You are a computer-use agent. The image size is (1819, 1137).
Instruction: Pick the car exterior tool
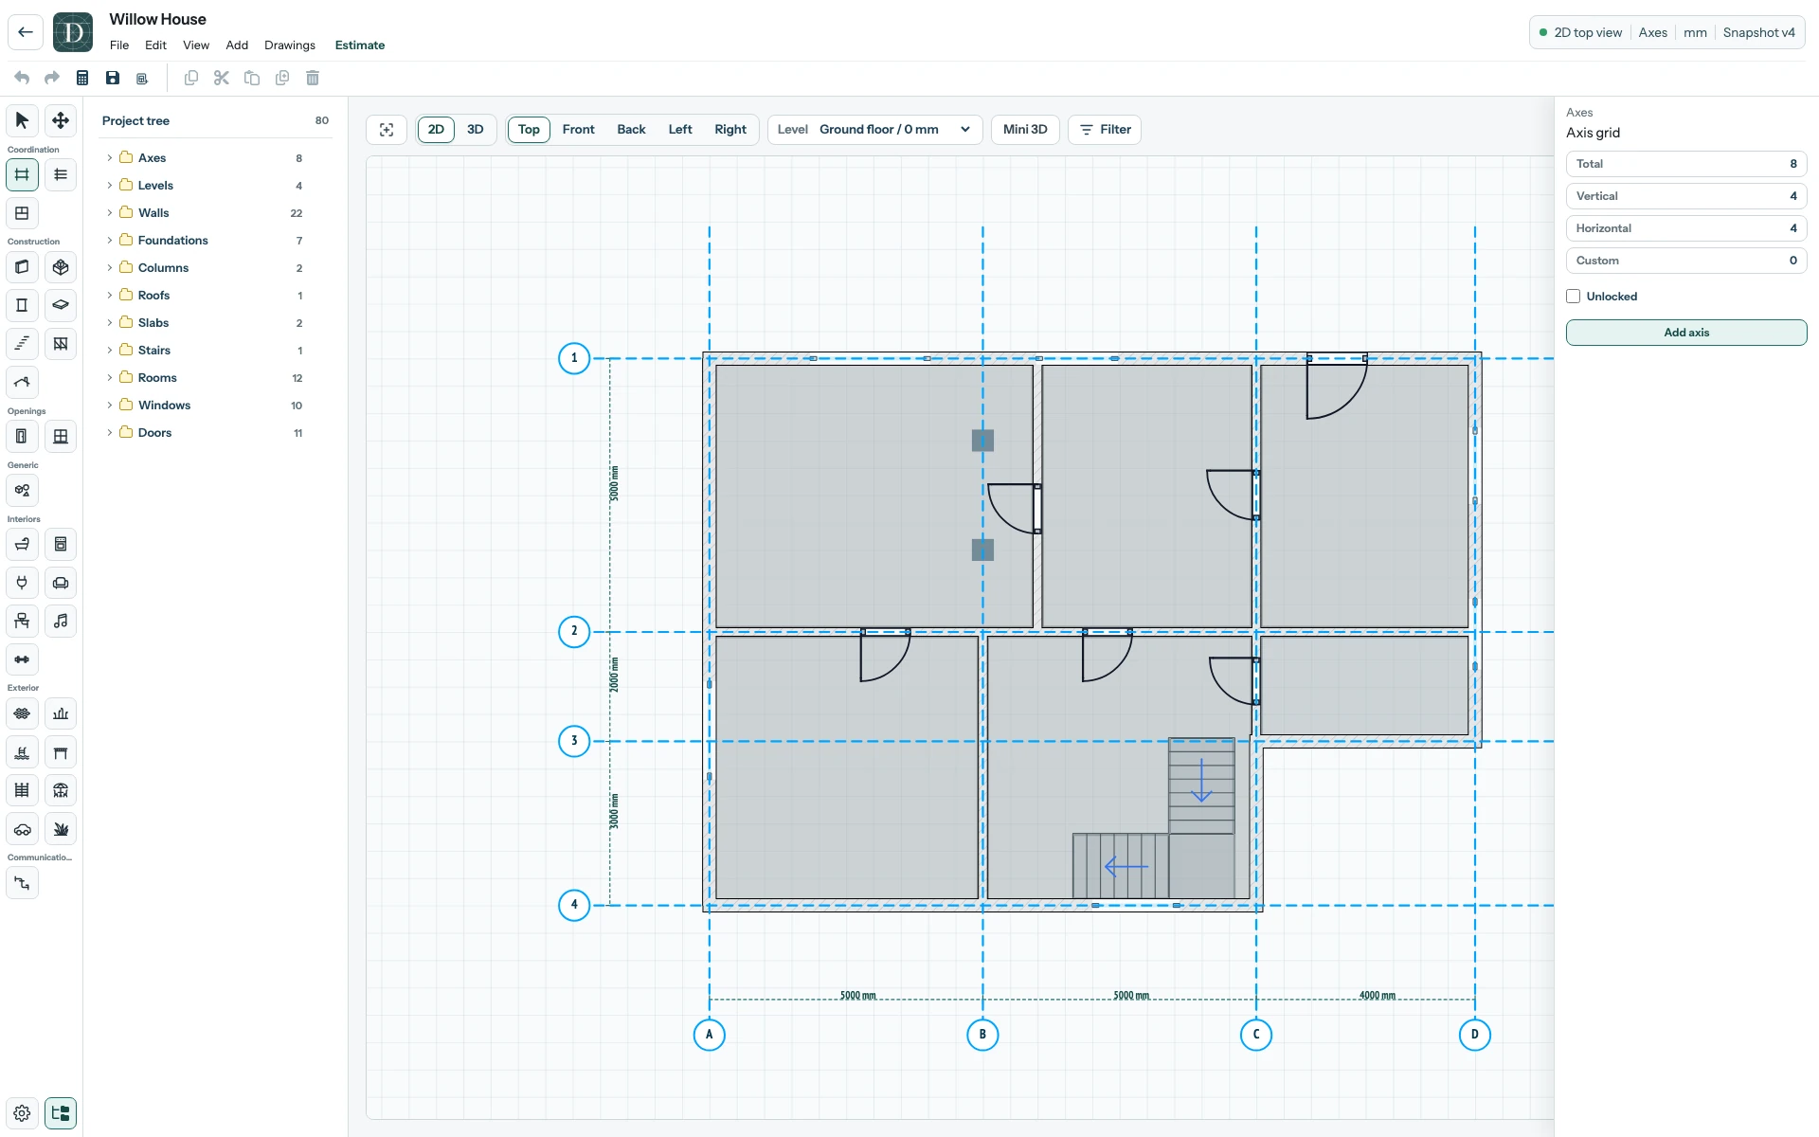pos(22,829)
